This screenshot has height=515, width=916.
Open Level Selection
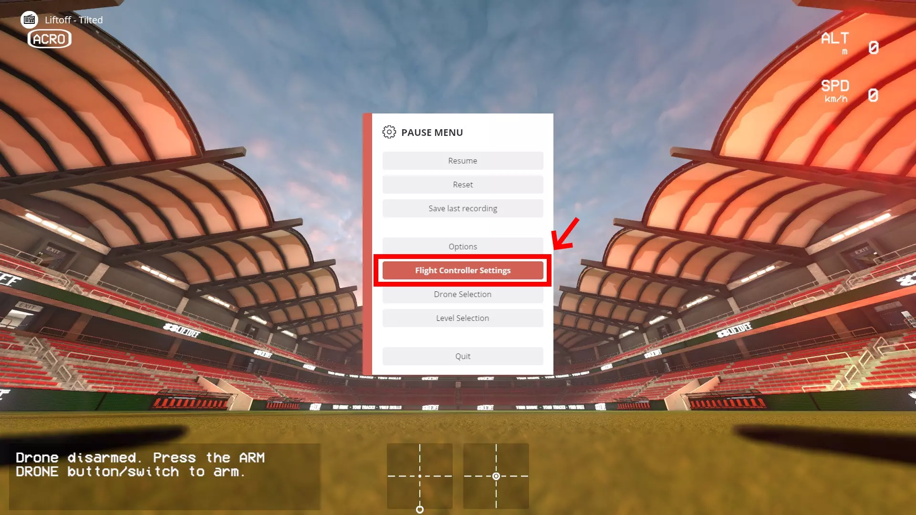pos(463,318)
